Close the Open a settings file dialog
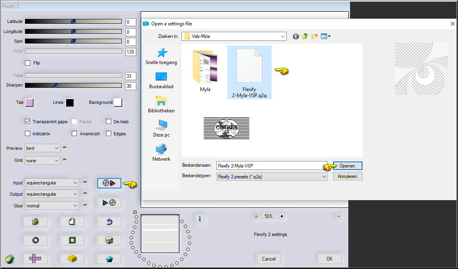This screenshot has height=269, width=458. click(452, 24)
